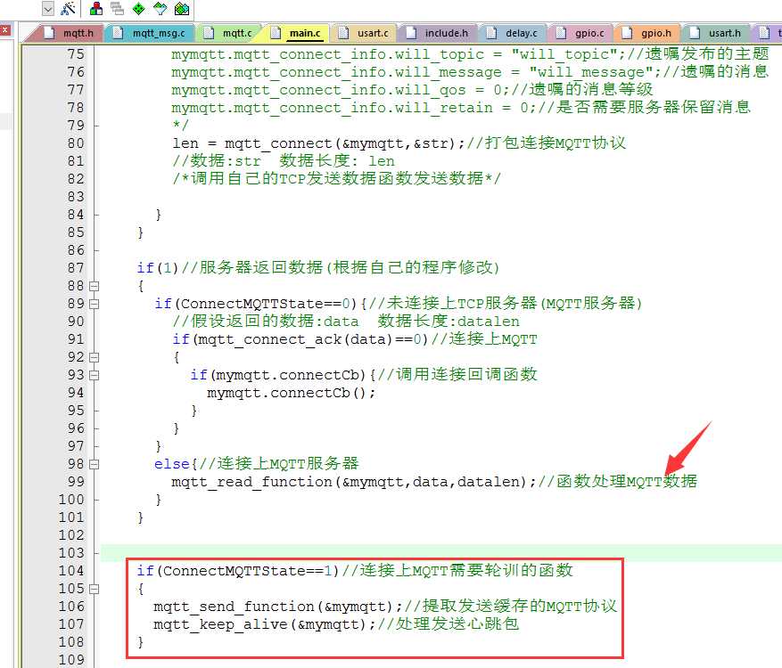Open Target Options magic wand icon

(x=68, y=8)
